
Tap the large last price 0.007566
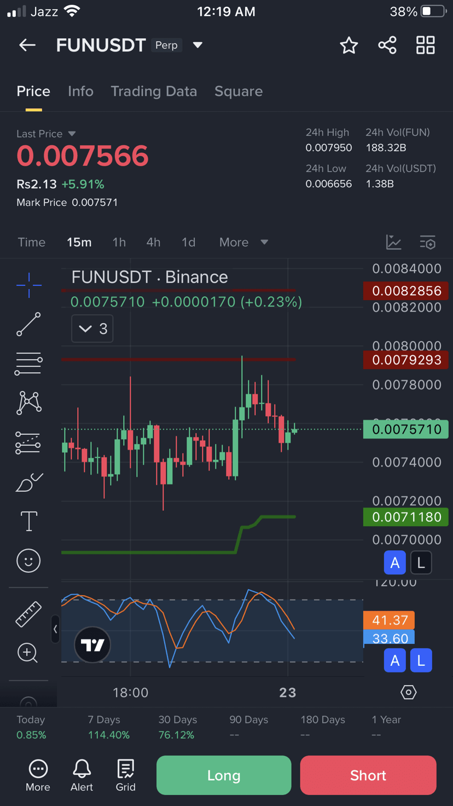tap(83, 157)
